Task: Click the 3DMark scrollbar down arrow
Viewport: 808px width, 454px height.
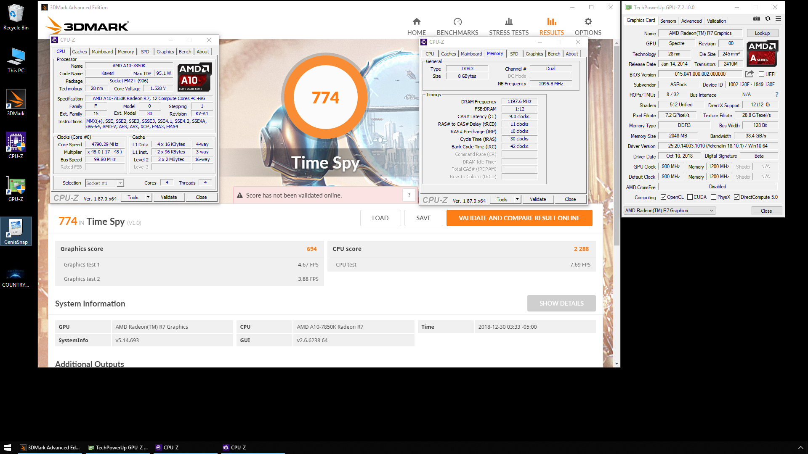Action: (x=617, y=364)
